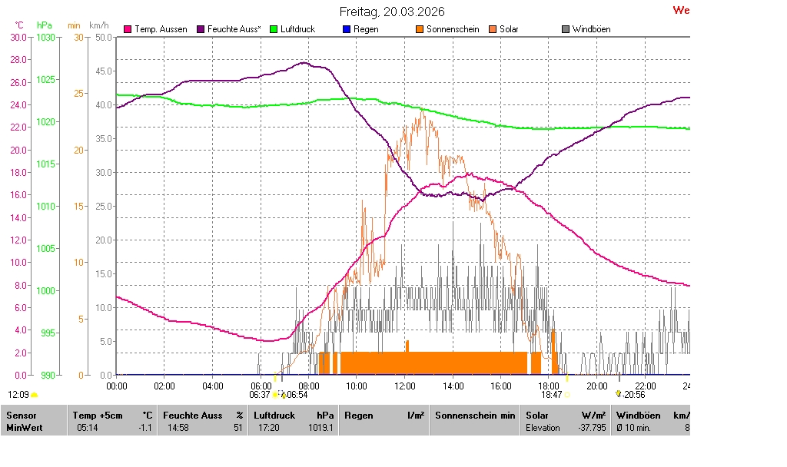787x467 pixels.
Task: Select the Temp +5cm table cell
Action: tap(112, 421)
